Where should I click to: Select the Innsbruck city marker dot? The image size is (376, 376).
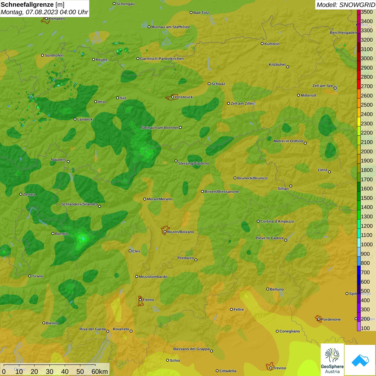173,97
